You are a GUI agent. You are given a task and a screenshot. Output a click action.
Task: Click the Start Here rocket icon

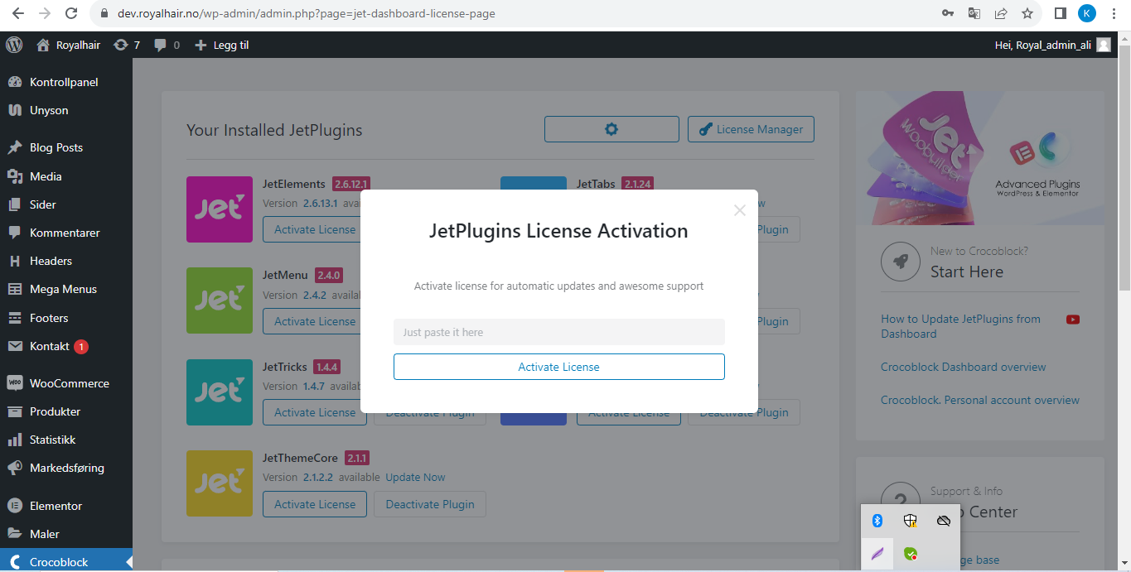coord(901,262)
